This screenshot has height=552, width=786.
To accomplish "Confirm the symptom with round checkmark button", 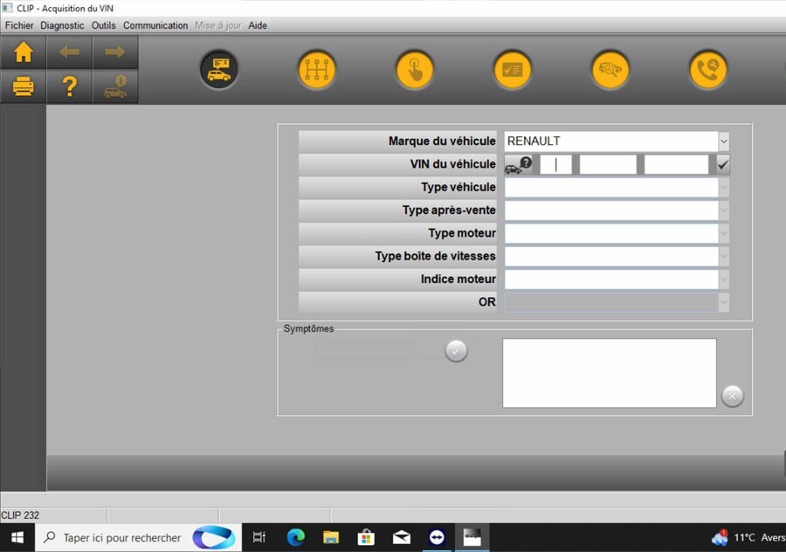I will 456,350.
